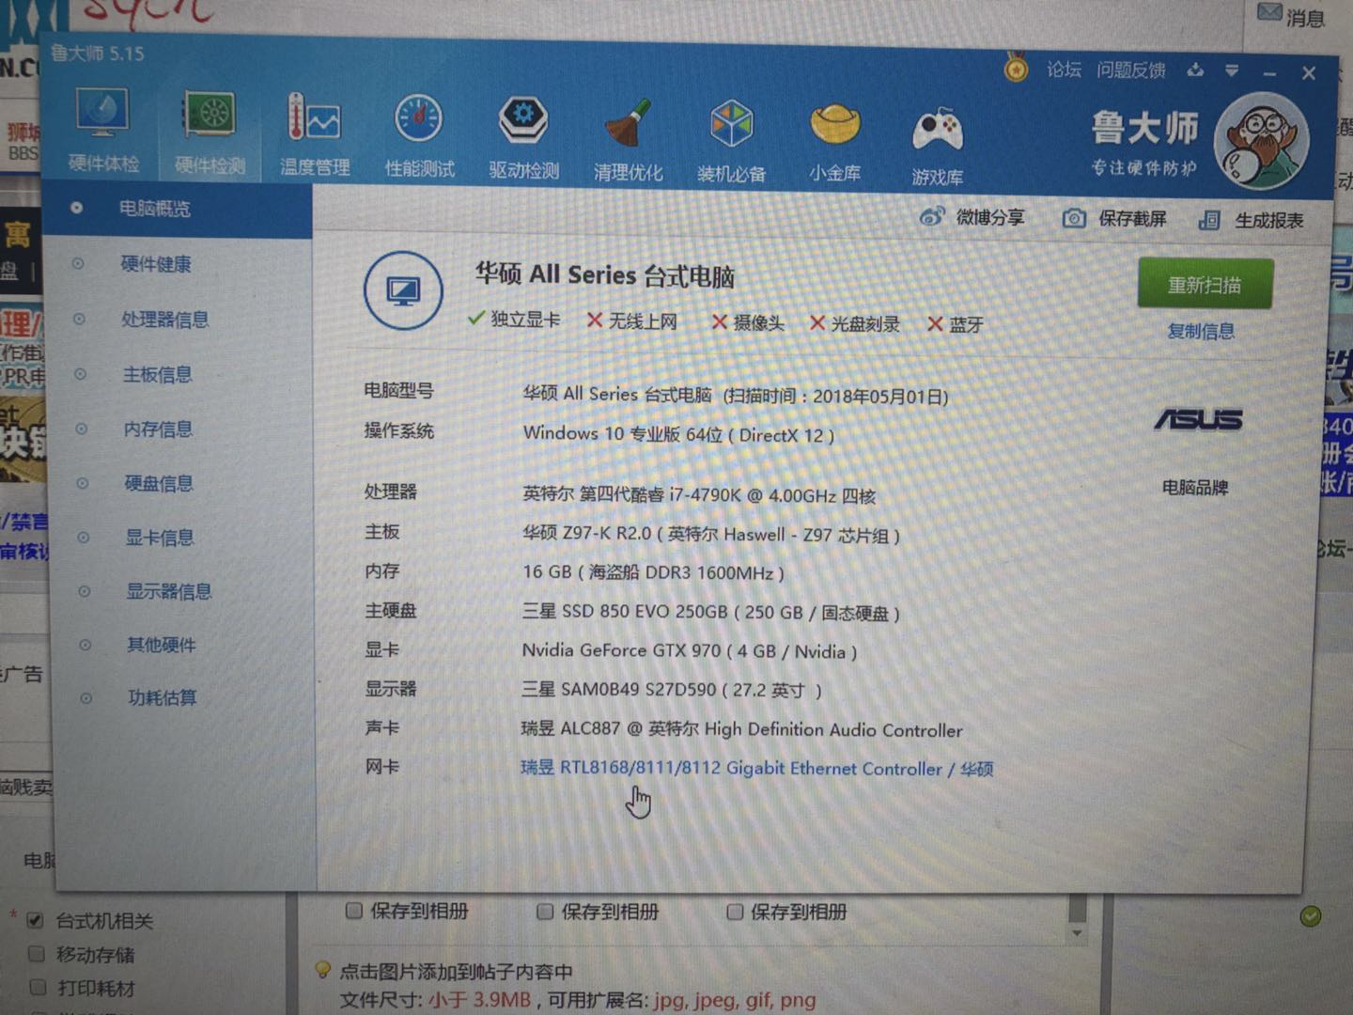Click green checkmark status icon in browser
The width and height of the screenshot is (1353, 1015).
[1311, 915]
